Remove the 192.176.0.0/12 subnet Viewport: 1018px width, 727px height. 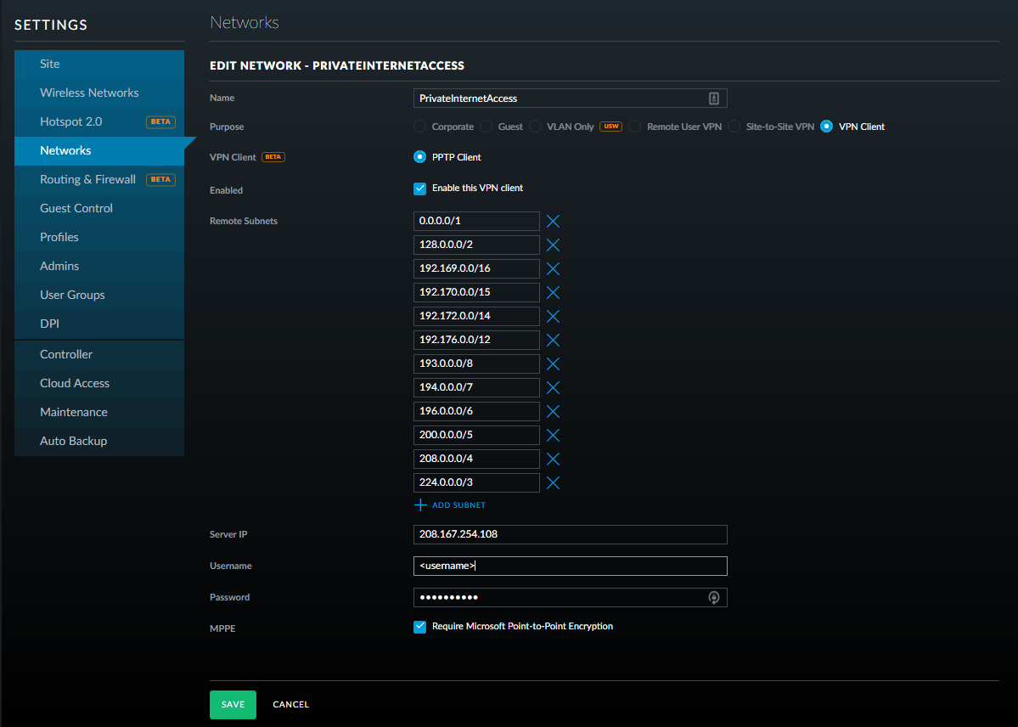(x=553, y=341)
